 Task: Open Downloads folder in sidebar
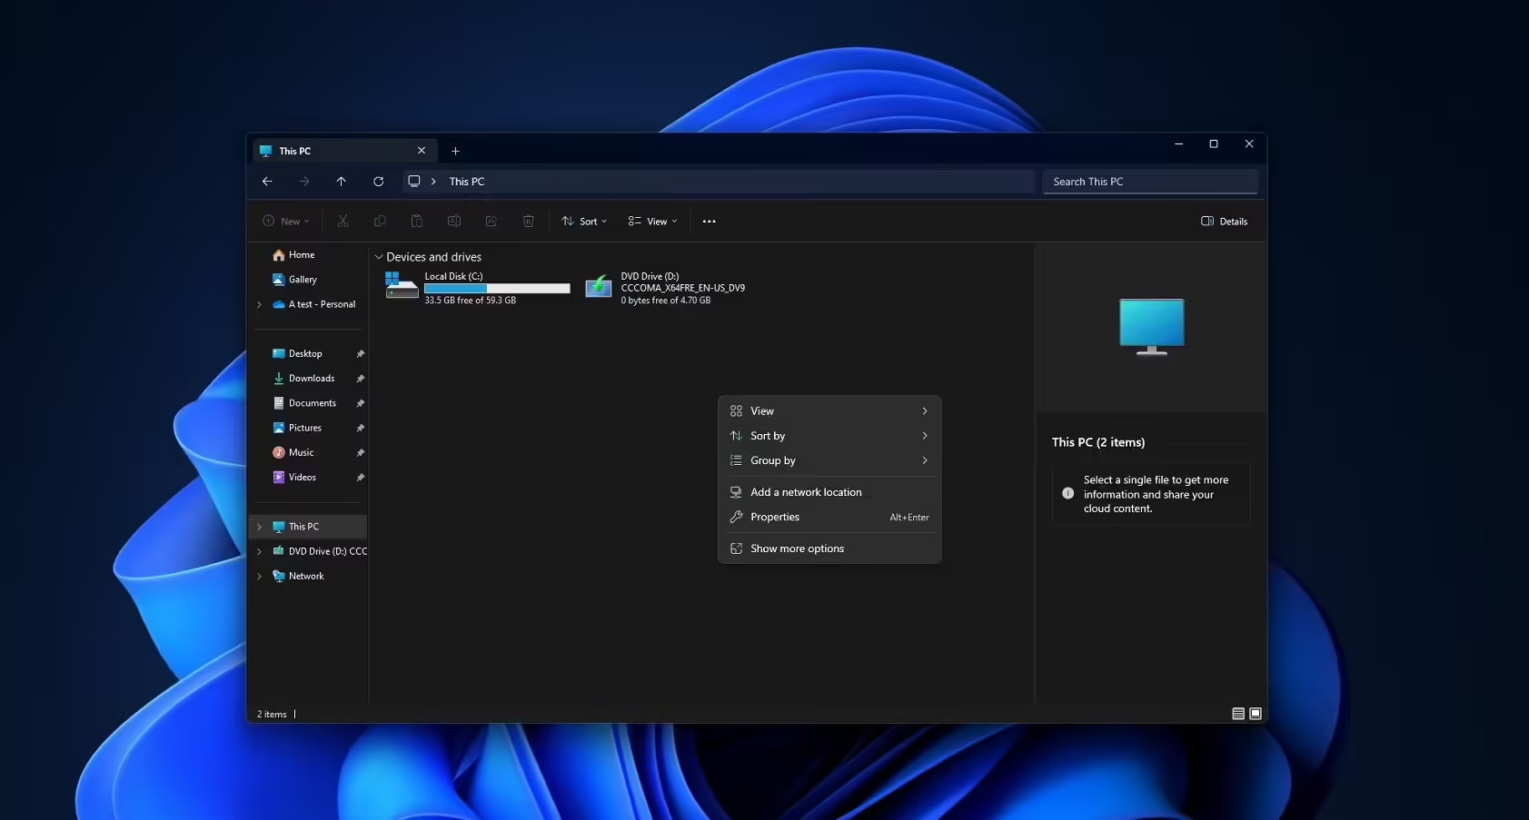click(311, 379)
